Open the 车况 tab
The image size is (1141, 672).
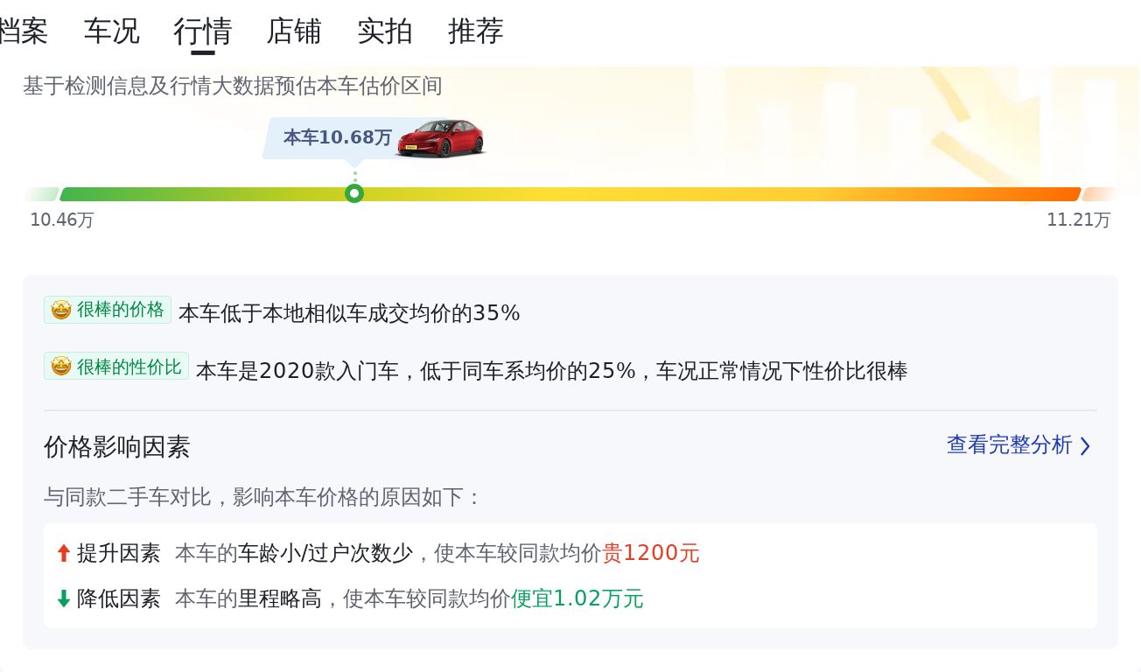coord(111,31)
